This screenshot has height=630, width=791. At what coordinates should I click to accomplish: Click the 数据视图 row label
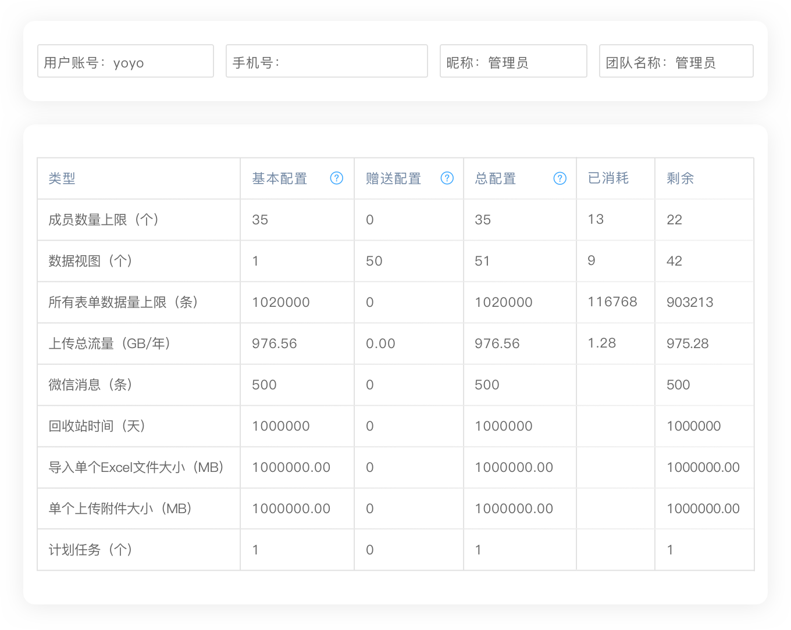point(91,261)
